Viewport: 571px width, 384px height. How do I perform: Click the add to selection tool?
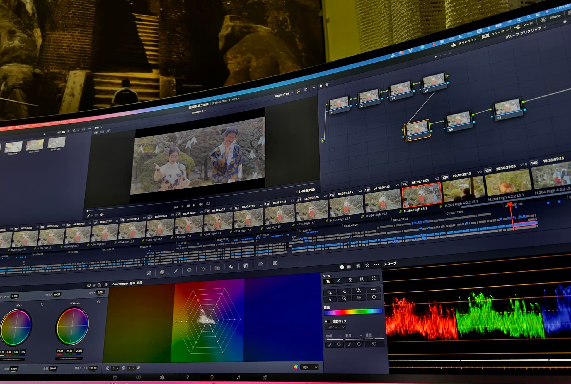[330, 292]
